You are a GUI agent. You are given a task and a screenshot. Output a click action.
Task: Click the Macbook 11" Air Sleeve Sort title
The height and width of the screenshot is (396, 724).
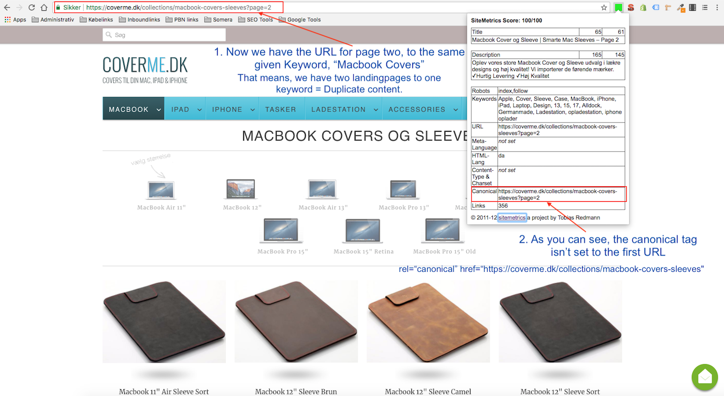tap(164, 392)
